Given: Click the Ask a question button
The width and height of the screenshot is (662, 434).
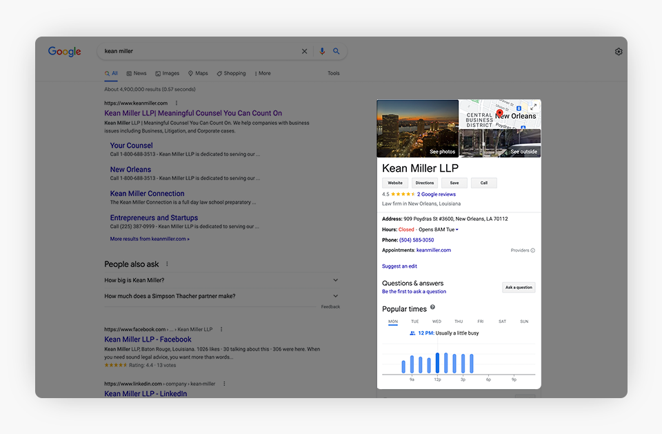Looking at the screenshot, I should (x=519, y=288).
